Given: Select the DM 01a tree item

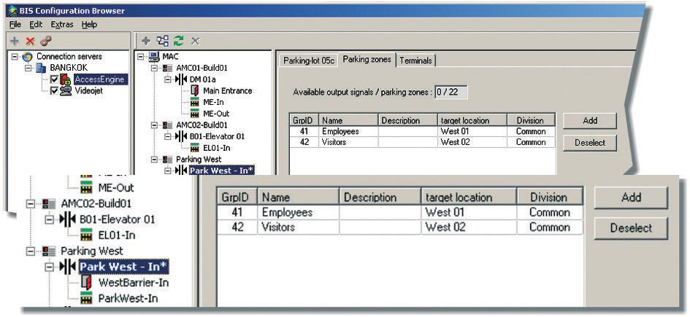Looking at the screenshot, I should [x=202, y=79].
